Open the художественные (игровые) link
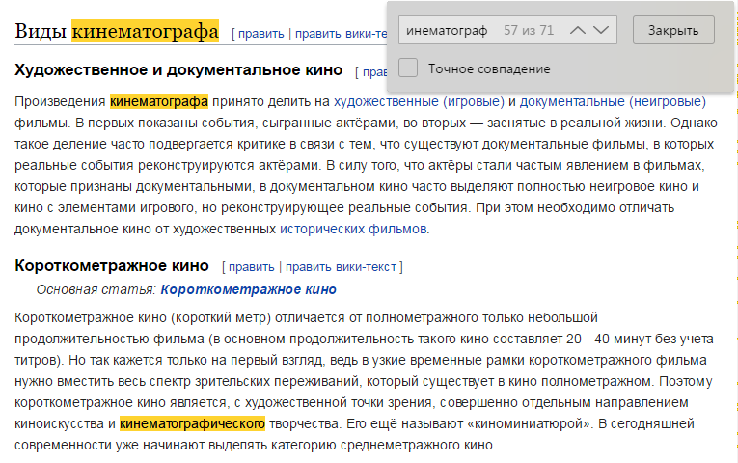The image size is (738, 463). (x=419, y=101)
